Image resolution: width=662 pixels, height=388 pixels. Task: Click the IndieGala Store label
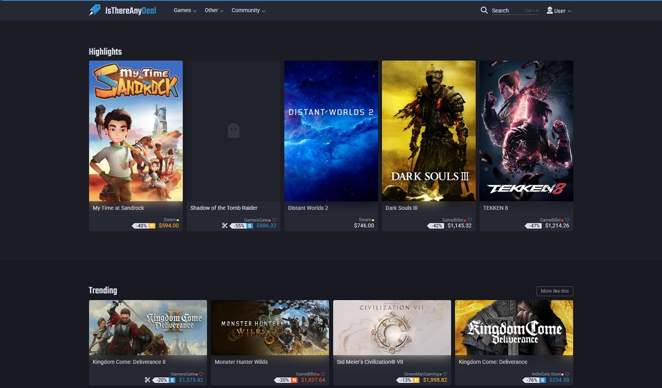[x=546, y=374]
